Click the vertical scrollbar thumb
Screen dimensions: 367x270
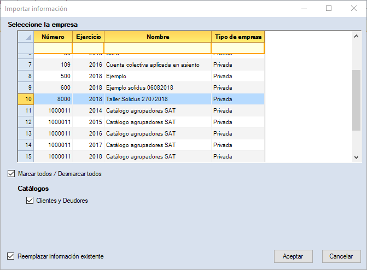coord(356,100)
